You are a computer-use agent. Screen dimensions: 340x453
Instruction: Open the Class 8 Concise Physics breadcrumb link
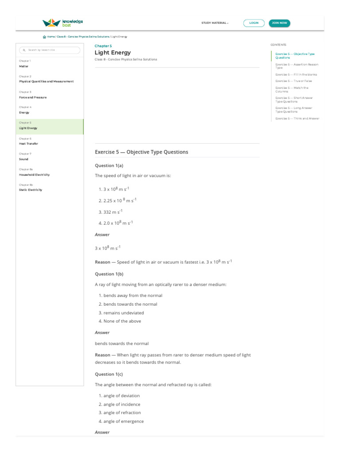coord(83,37)
